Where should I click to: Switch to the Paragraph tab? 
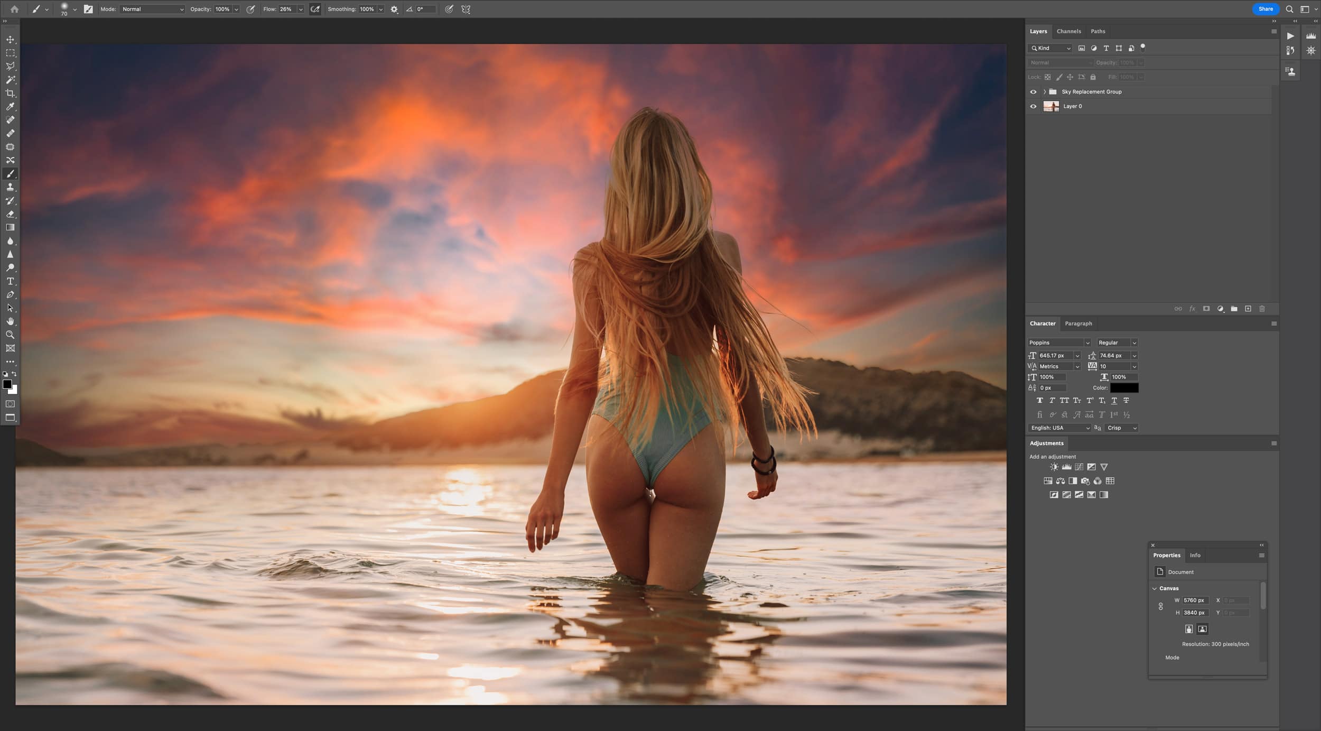coord(1078,323)
